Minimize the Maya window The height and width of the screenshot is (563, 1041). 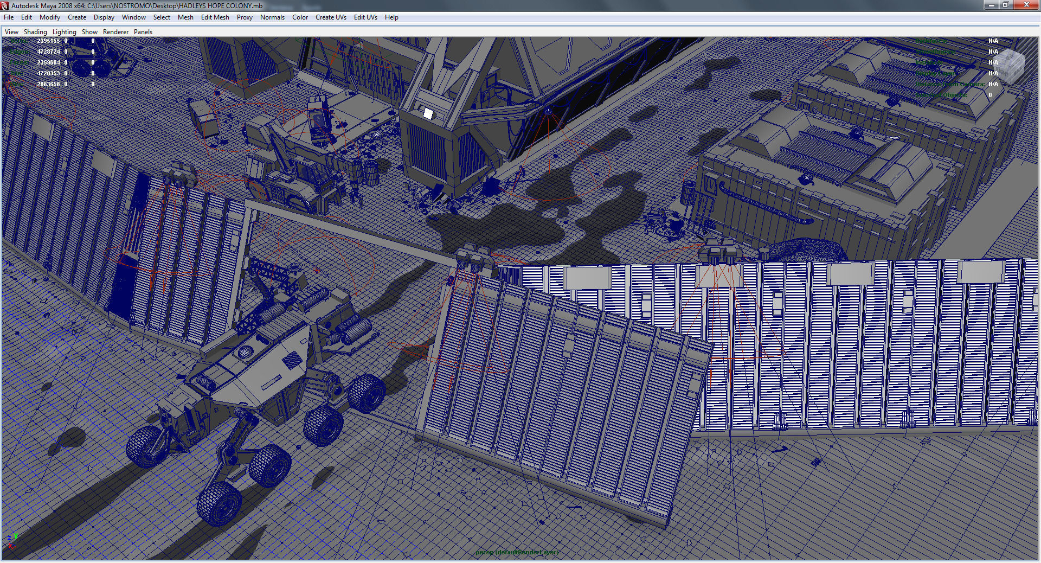[992, 5]
